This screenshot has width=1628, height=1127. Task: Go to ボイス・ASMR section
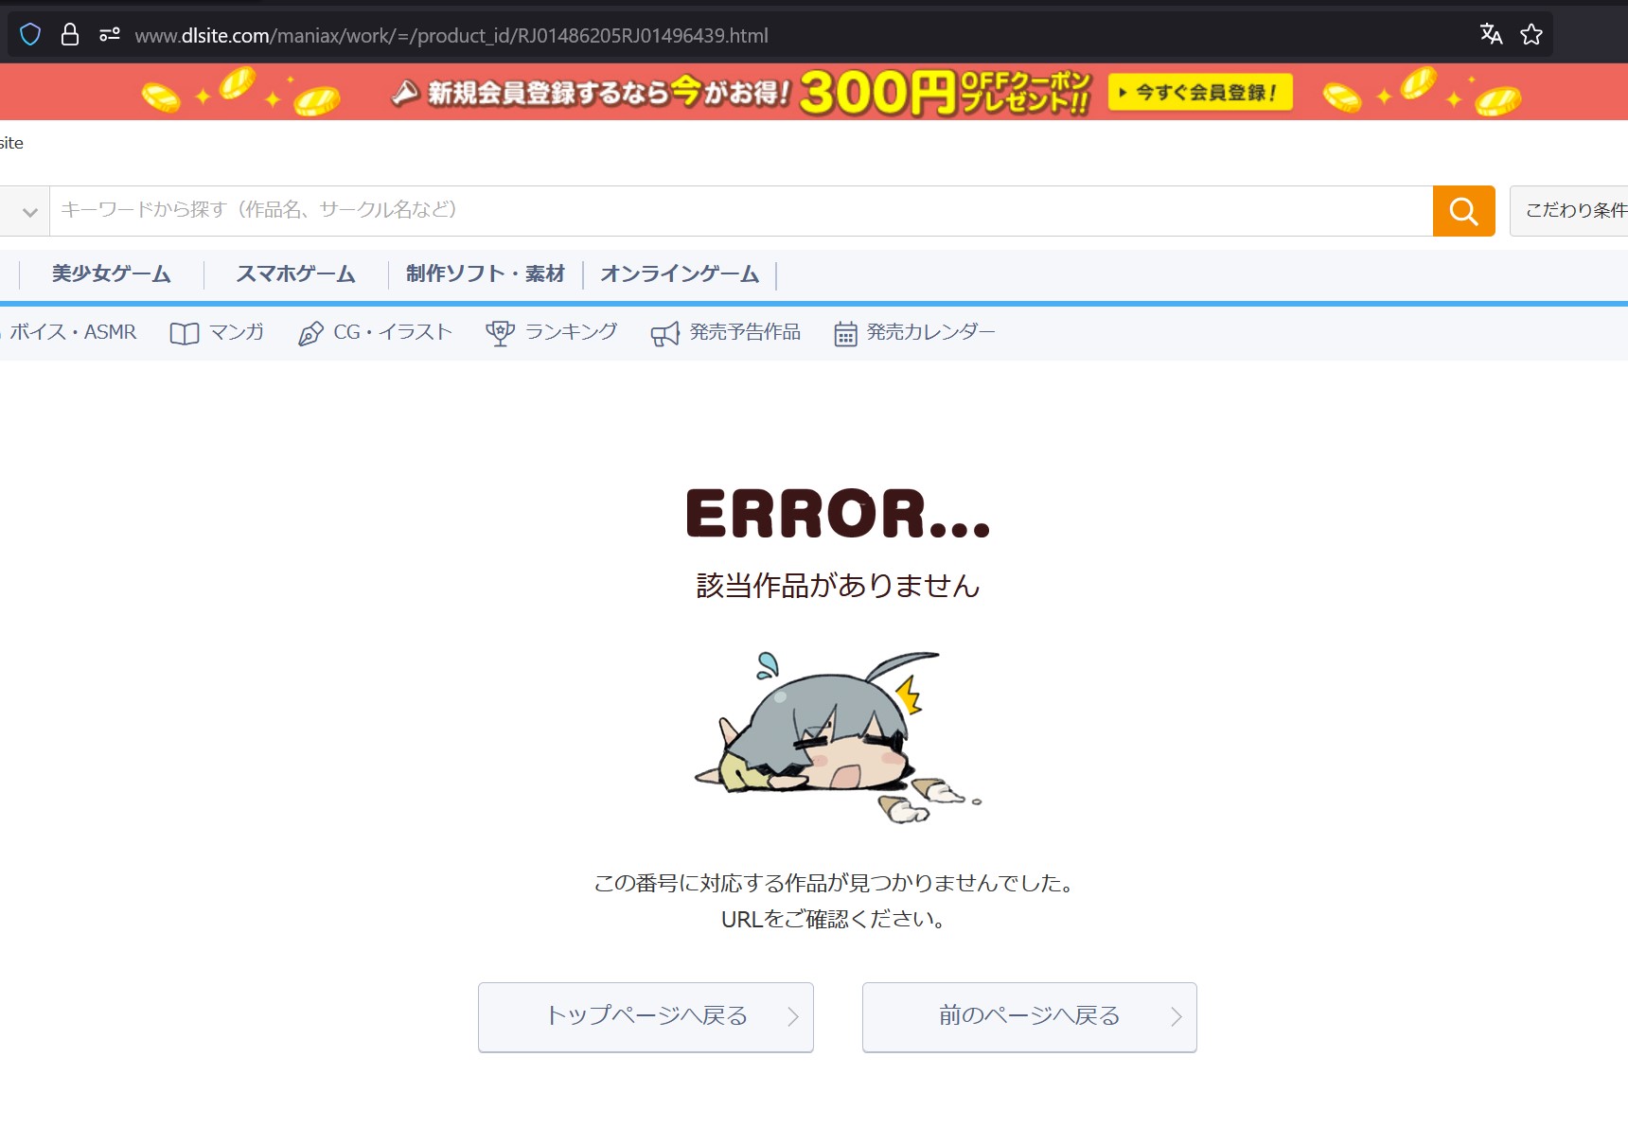(73, 332)
